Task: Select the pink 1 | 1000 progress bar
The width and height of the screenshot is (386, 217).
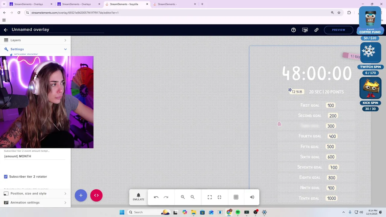Action: pos(351,56)
